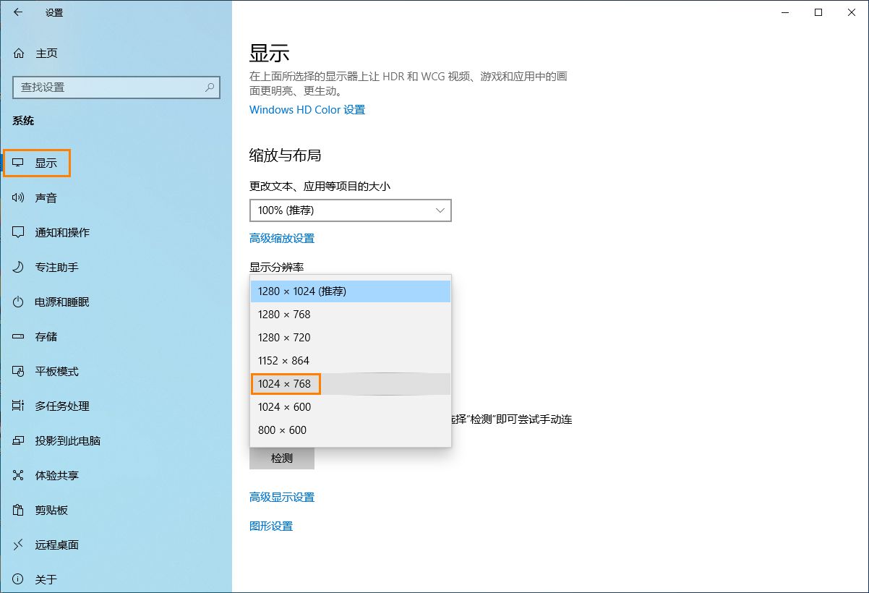Viewport: 869px width, 593px height.
Task: Open 高级缩放设置 link
Action: click(281, 237)
